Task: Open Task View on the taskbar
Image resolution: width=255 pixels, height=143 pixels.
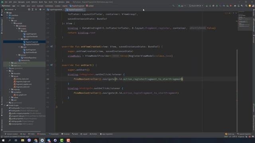Action: pyautogui.click(x=16, y=140)
